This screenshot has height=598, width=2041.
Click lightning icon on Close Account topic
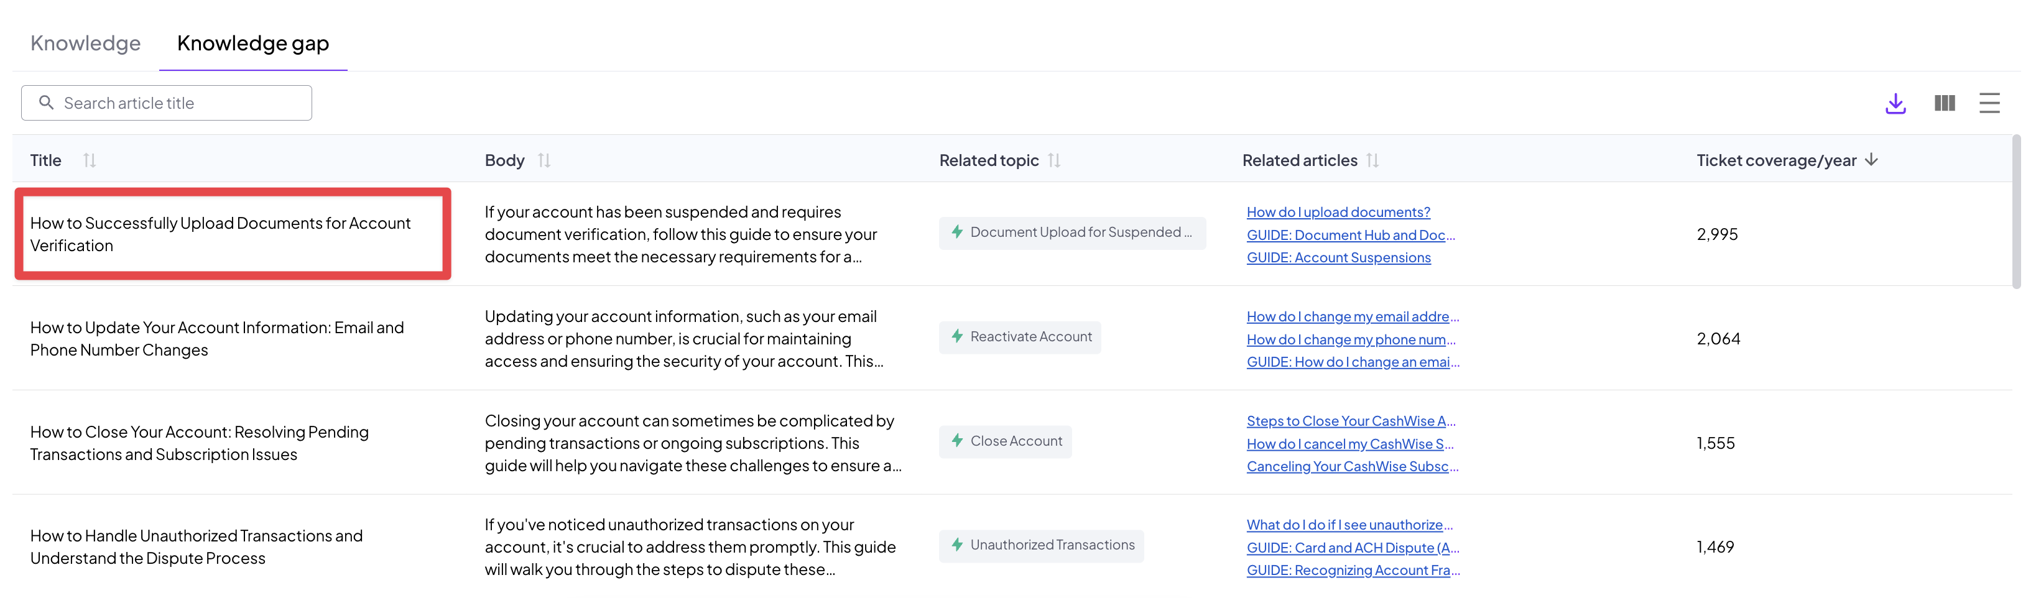[957, 441]
